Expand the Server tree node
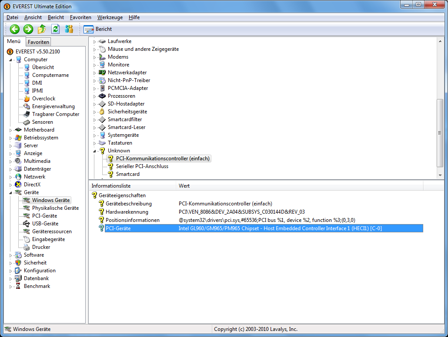 (10, 146)
